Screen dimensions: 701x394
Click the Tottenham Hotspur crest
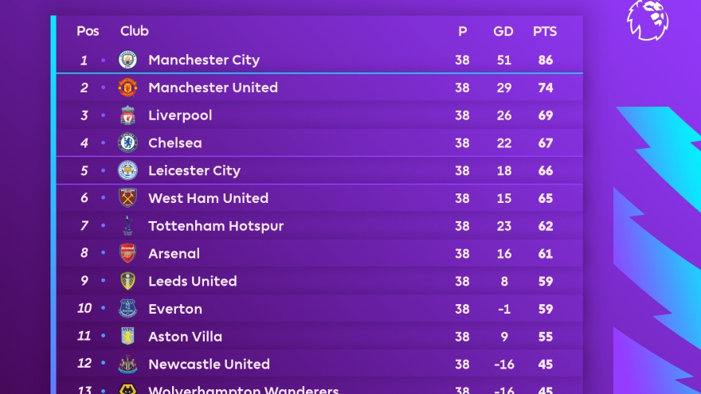(127, 226)
